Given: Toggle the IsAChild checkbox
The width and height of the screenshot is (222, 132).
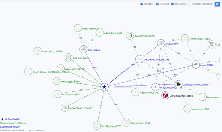Looking at the screenshot, I should pyautogui.click(x=157, y=4).
